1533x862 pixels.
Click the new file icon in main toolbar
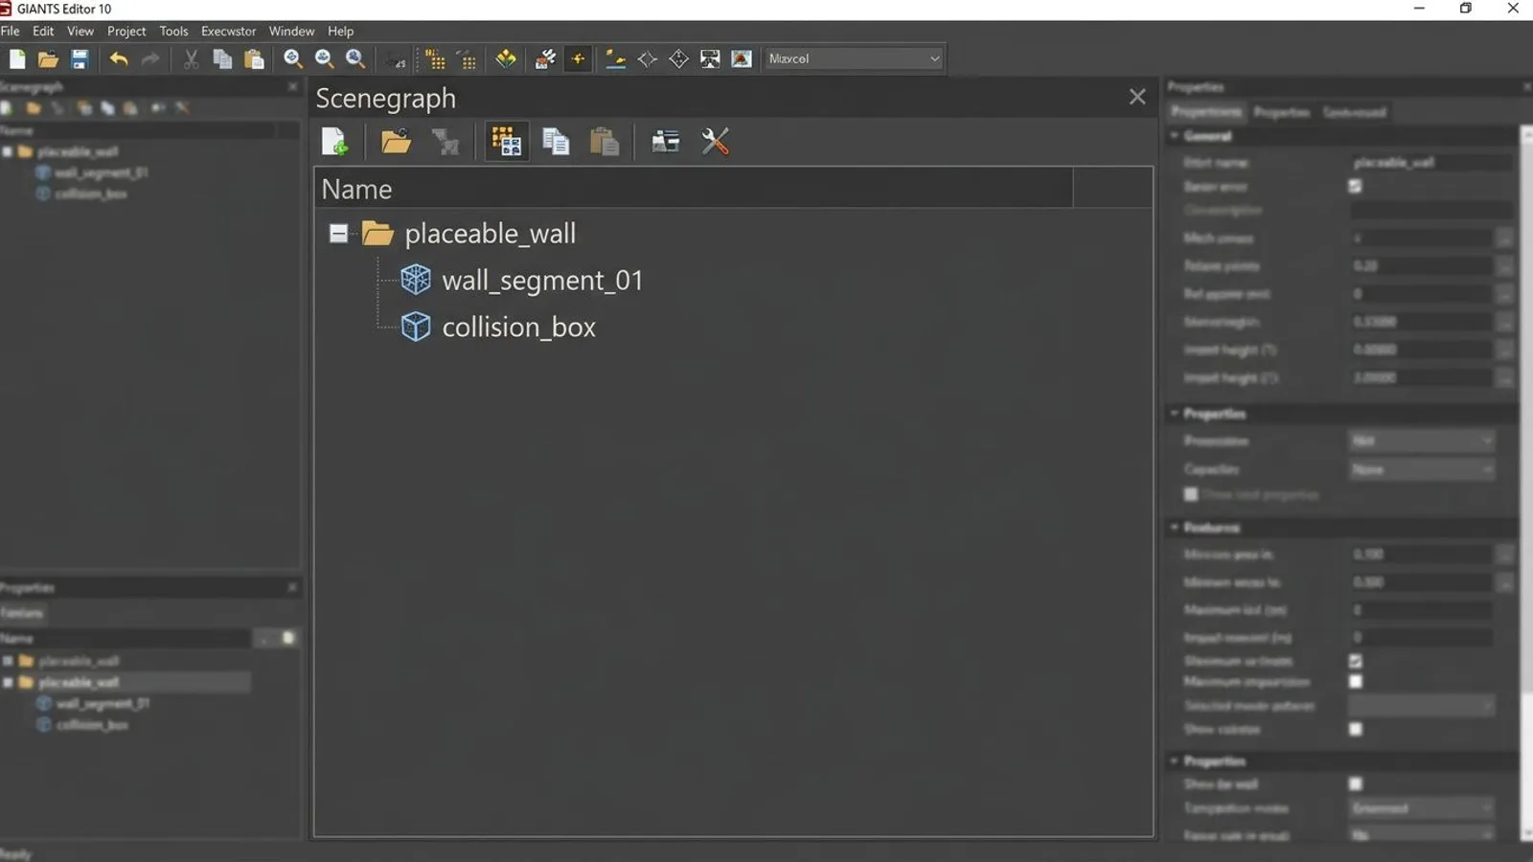point(17,59)
